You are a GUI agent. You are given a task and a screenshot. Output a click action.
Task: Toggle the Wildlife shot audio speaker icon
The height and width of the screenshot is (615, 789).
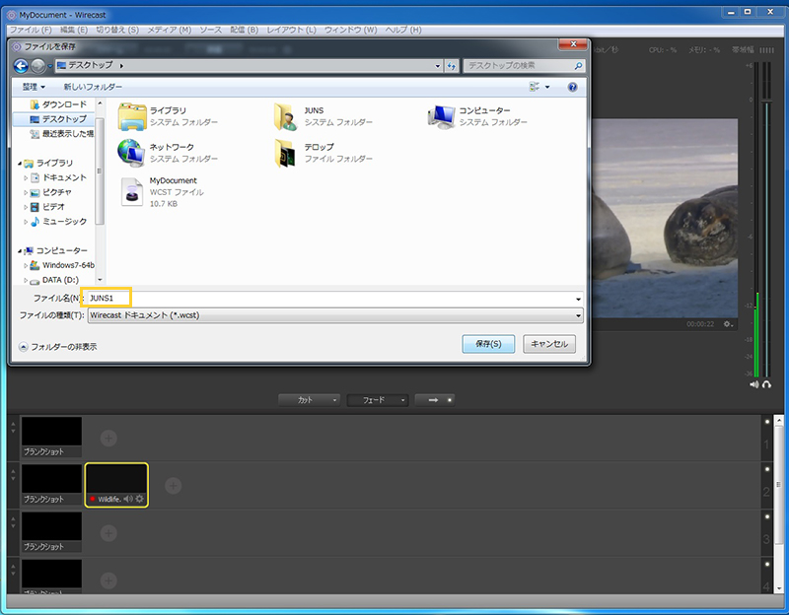128,499
